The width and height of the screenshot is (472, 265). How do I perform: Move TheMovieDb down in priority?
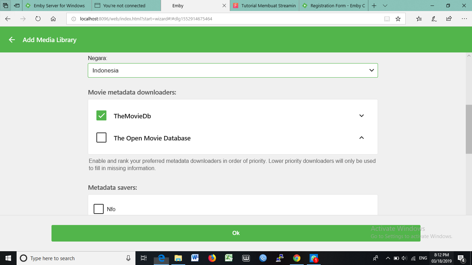click(361, 116)
